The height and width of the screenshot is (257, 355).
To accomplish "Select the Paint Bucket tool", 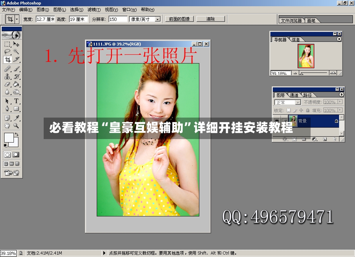I will pyautogui.click(x=16, y=84).
